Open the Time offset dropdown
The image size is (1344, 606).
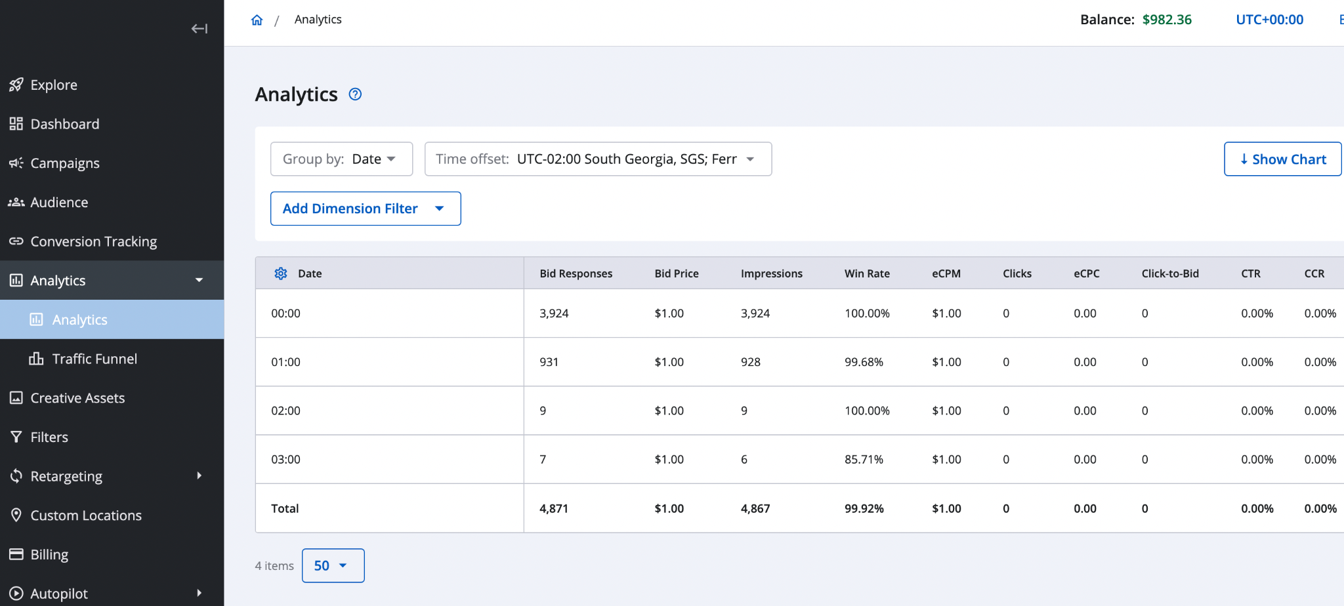pyautogui.click(x=598, y=159)
